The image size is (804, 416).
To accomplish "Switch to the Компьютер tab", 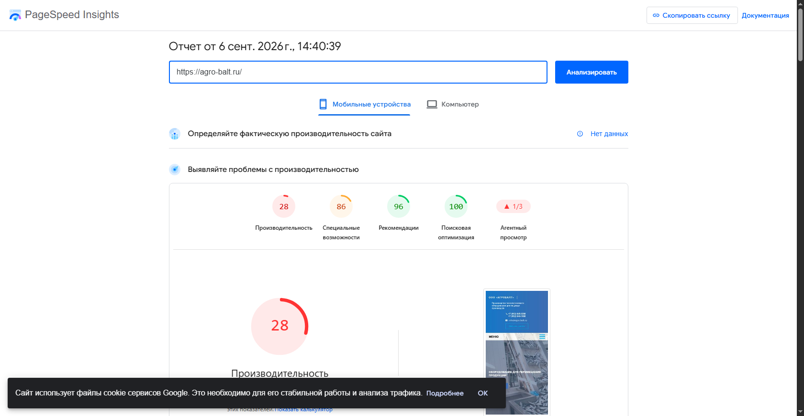I will 453,104.
